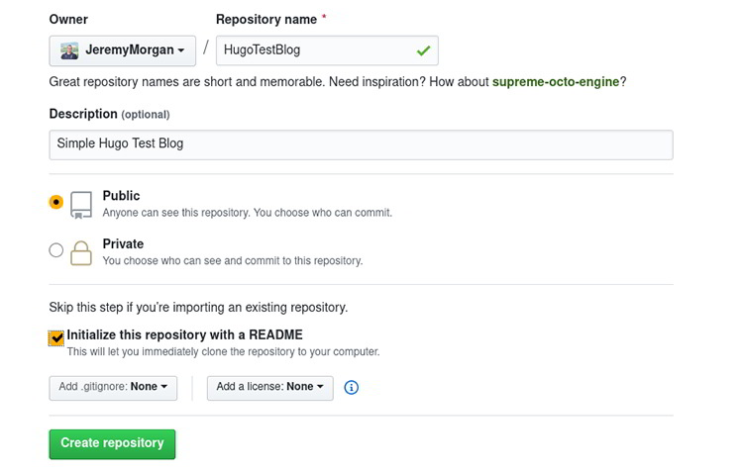Click the Public repository book icon
The width and height of the screenshot is (743, 473).
point(81,204)
